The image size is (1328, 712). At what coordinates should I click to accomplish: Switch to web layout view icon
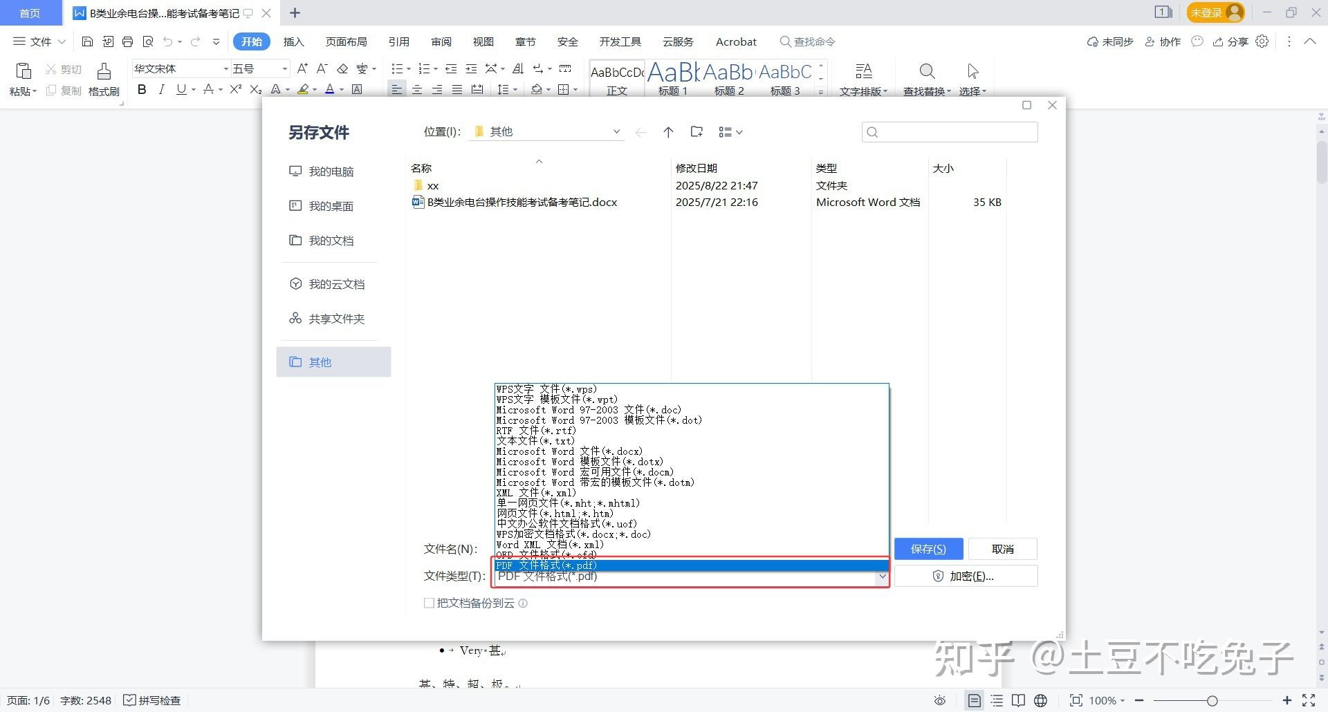pos(1040,700)
